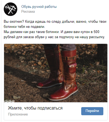Image resolution: width=109 pixels, height=122 pixels.
Task: Click the upper buckle strap on boot
Action: (70, 58)
